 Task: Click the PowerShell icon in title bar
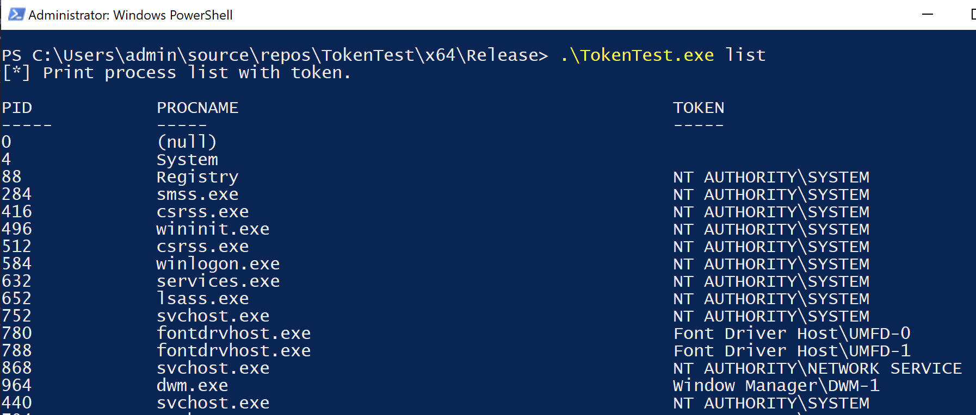16,15
